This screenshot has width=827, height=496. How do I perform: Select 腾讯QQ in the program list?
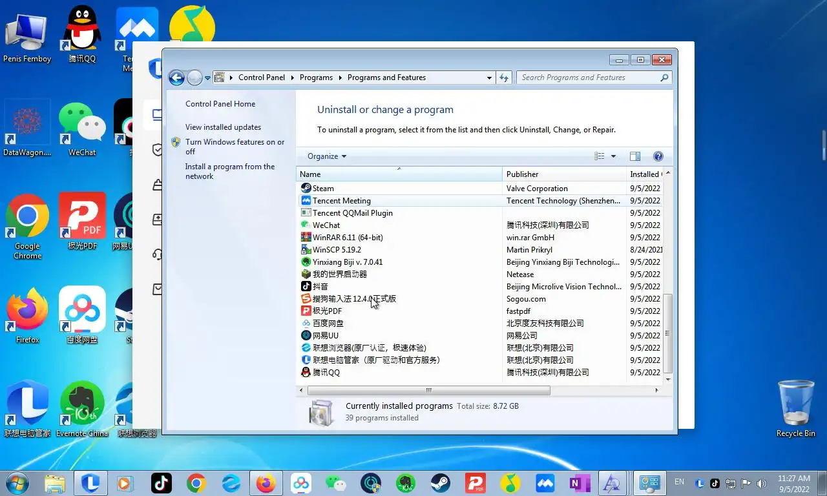(x=480, y=373)
